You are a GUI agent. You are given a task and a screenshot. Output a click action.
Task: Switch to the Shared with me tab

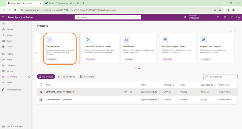pyautogui.click(x=66, y=77)
